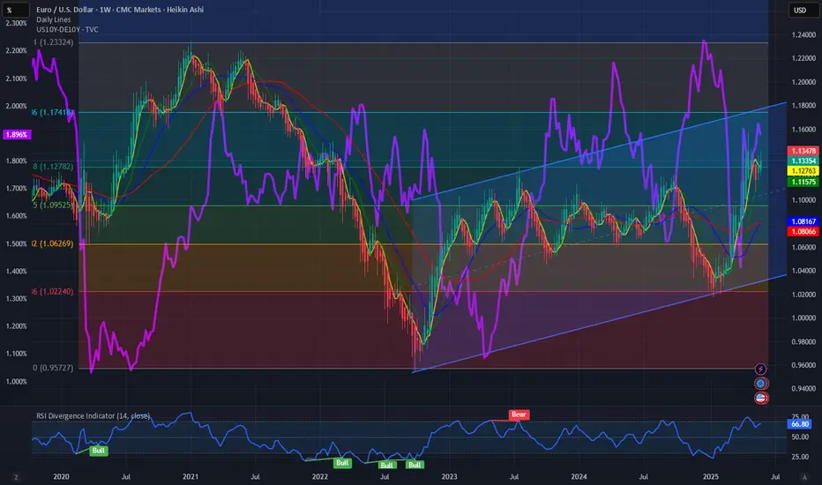Click the 1.13354 teal price label
Screen dimensions: 822x485
[803, 161]
